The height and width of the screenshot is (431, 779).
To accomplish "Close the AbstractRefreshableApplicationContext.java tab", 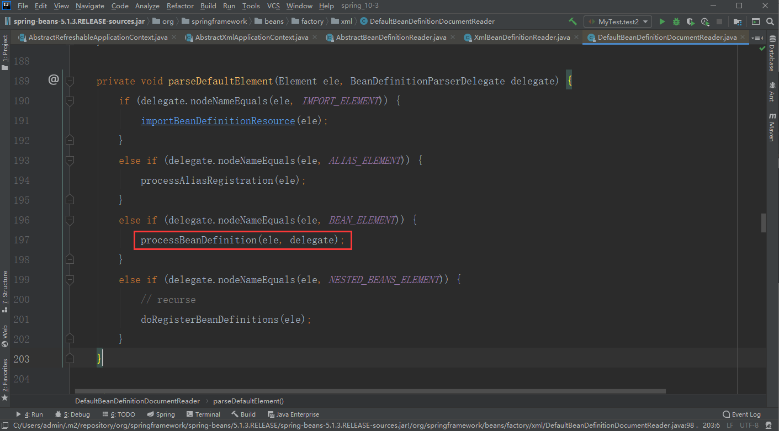I will [173, 38].
